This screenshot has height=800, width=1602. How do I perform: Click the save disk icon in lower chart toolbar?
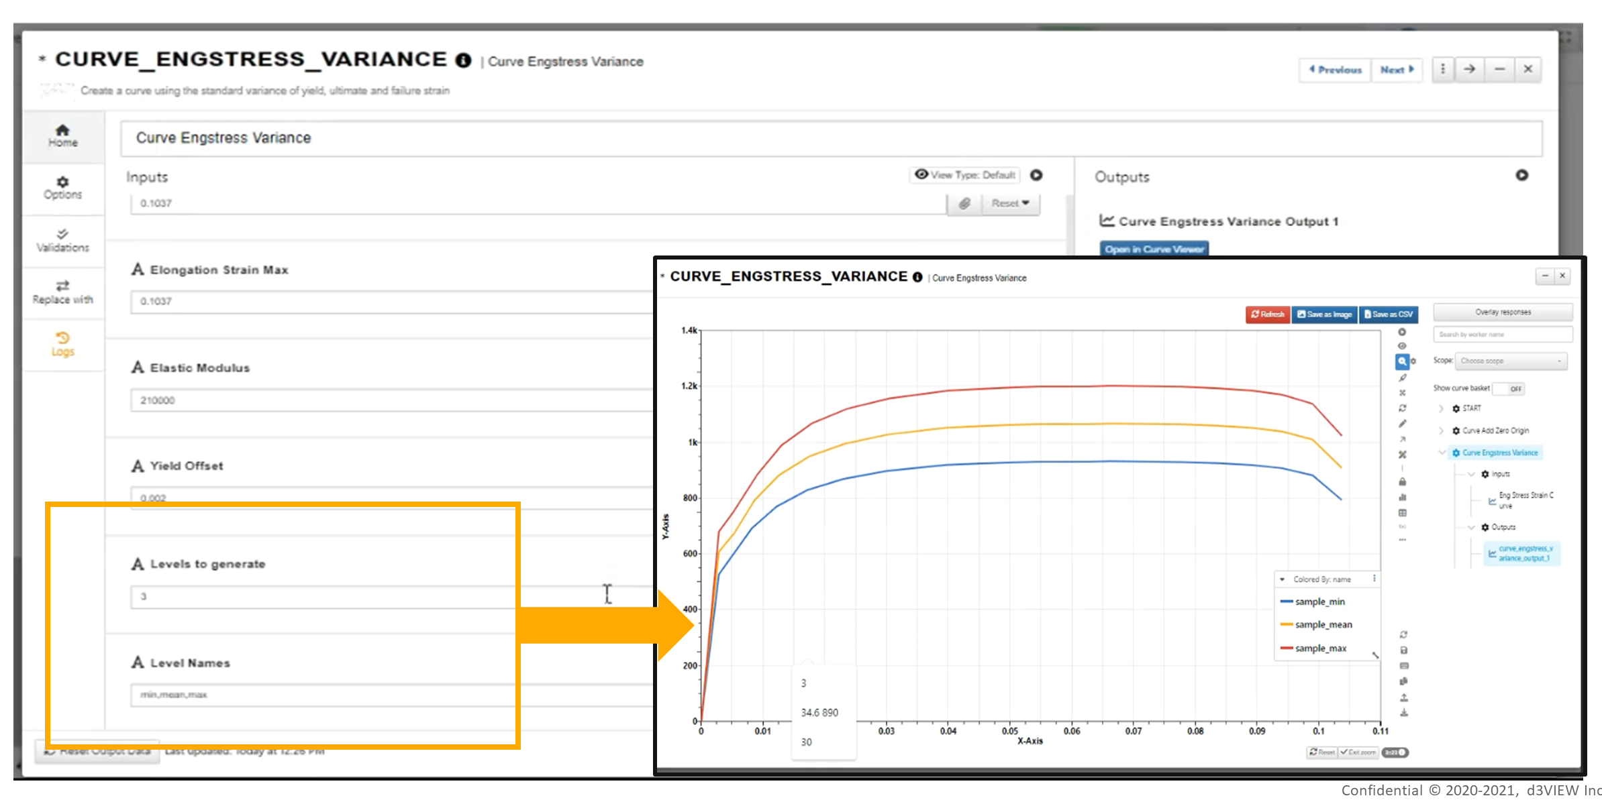[x=1404, y=650]
